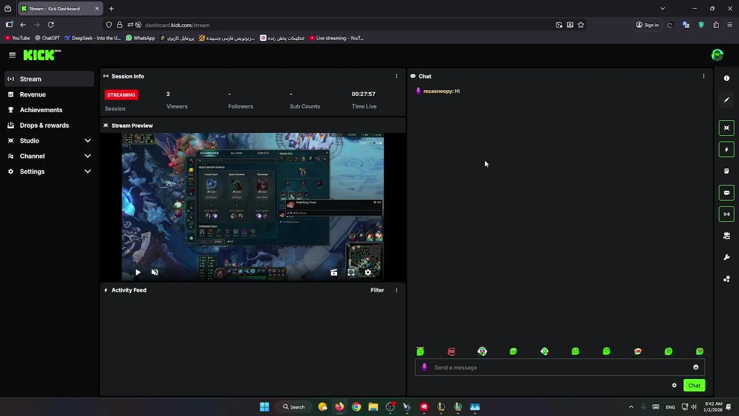Screen dimensions: 739x416
Task: Open Activity Feed three-dot options menu
Action: (396, 290)
